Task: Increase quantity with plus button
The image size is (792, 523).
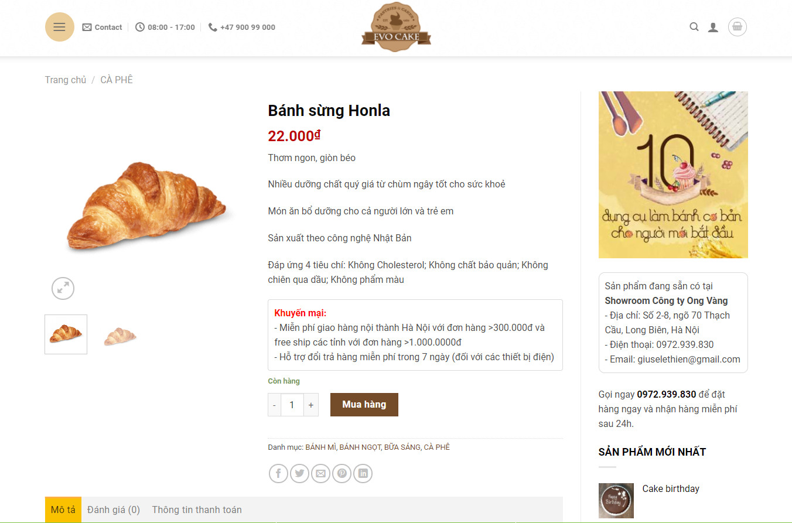Action: [311, 405]
